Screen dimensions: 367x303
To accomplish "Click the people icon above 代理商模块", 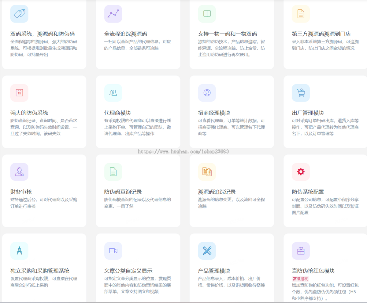I will (x=113, y=93).
